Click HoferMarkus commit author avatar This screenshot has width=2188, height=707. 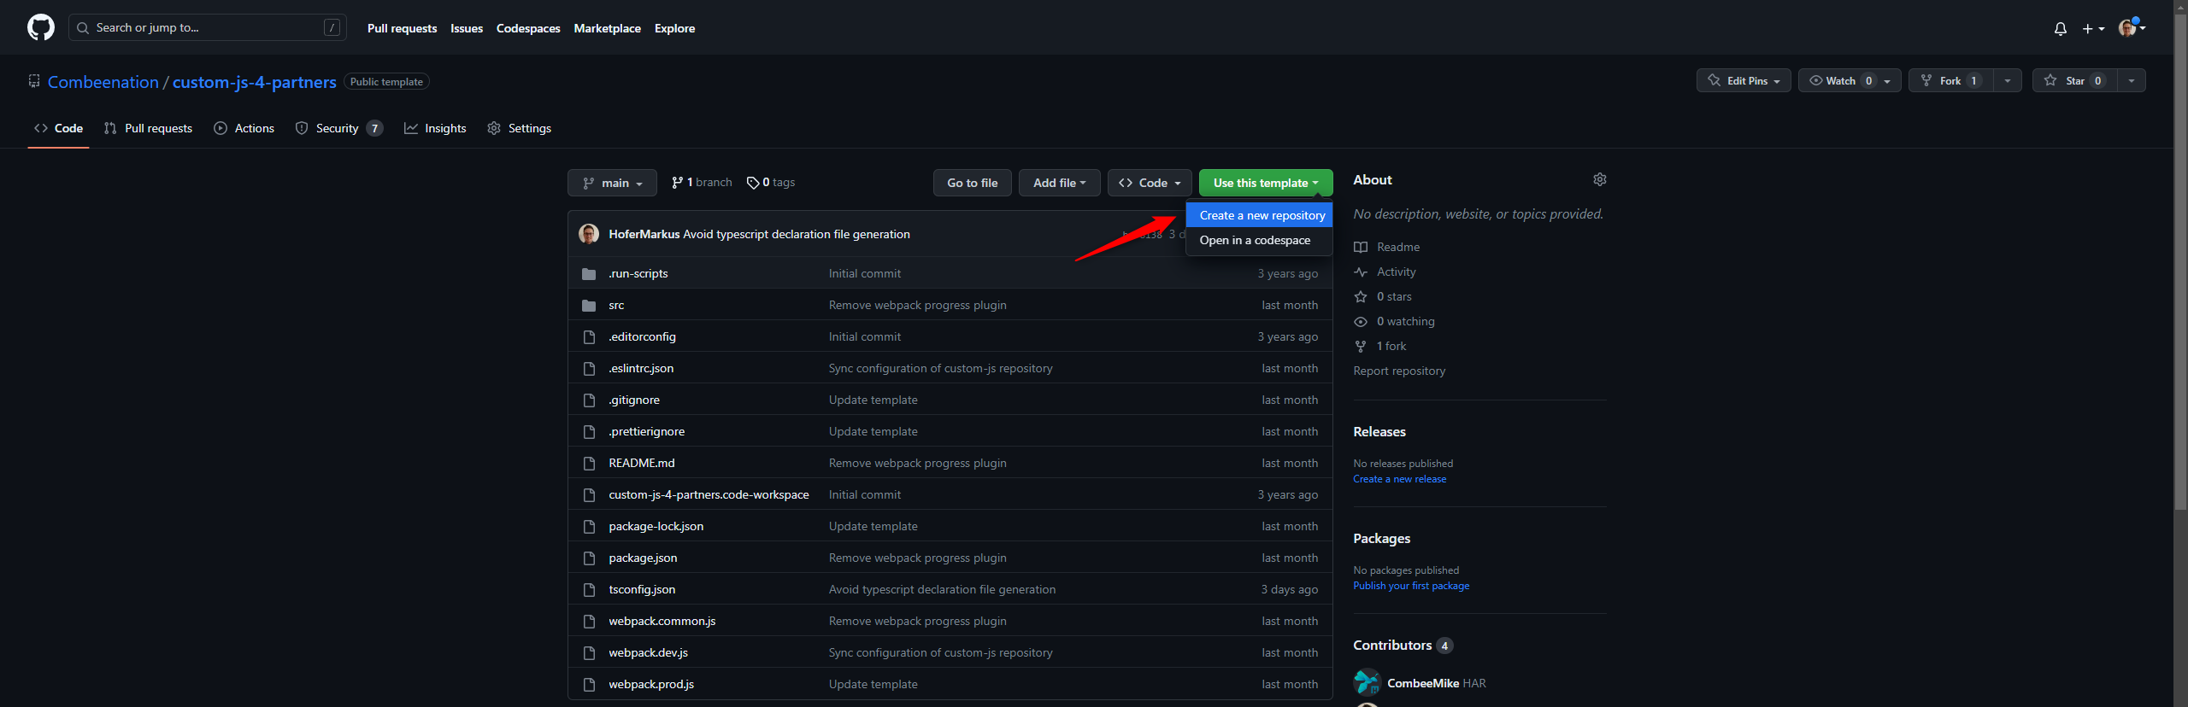[x=589, y=234]
